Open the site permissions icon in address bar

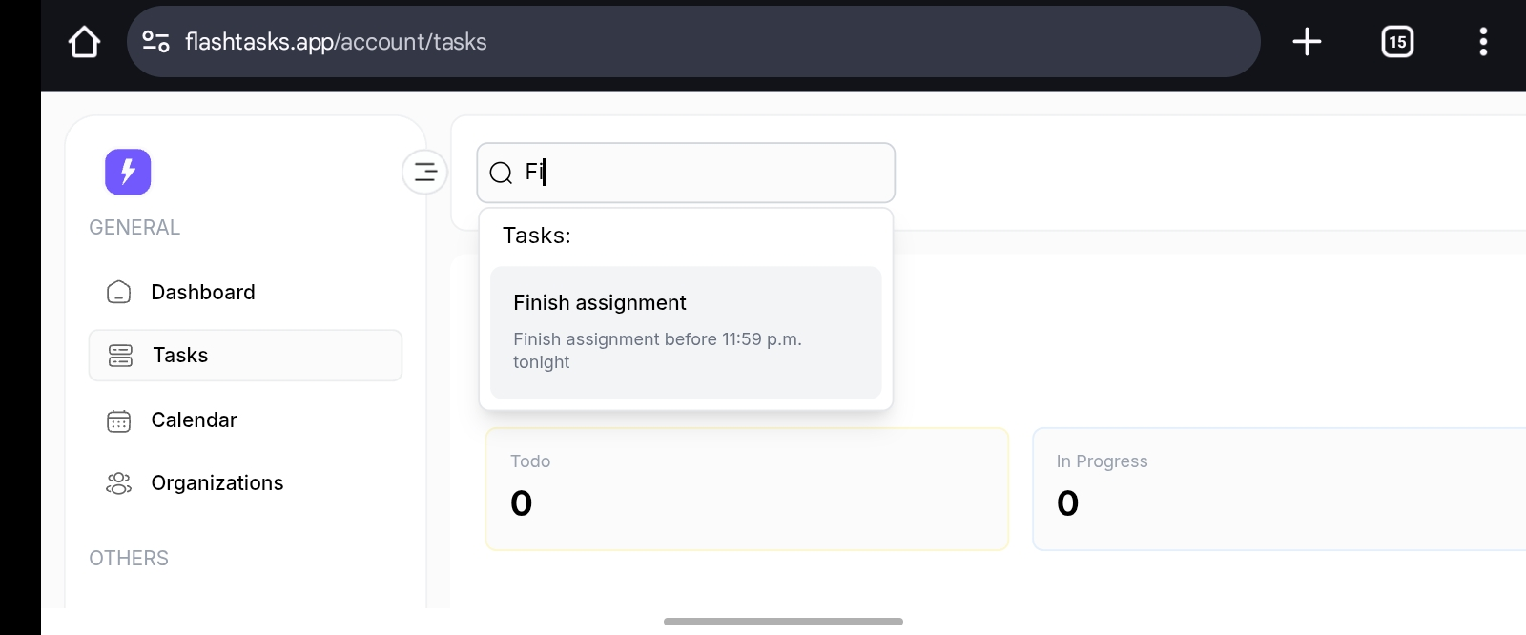[x=157, y=41]
